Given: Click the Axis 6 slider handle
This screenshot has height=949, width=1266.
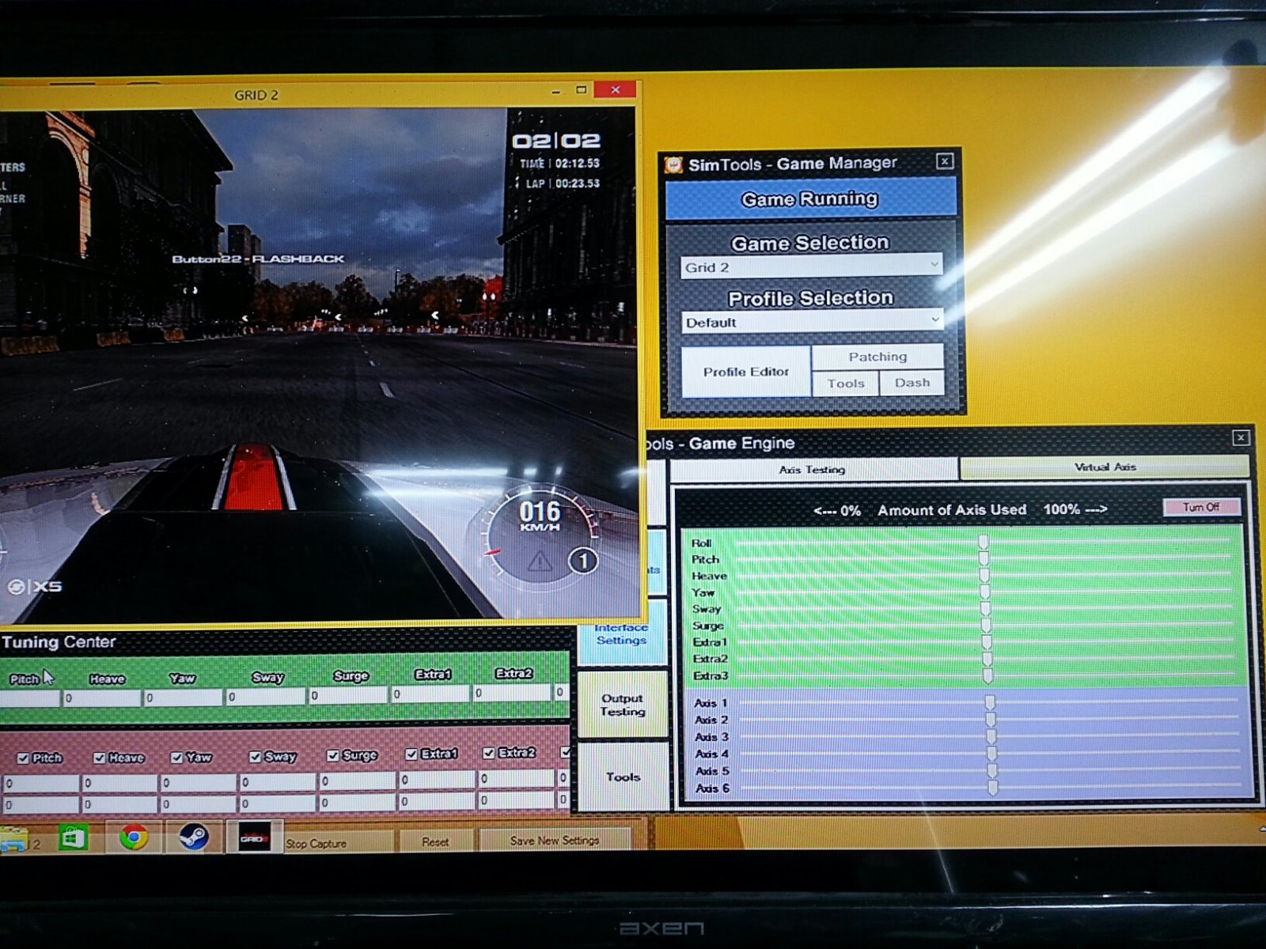Looking at the screenshot, I should pyautogui.click(x=993, y=787).
